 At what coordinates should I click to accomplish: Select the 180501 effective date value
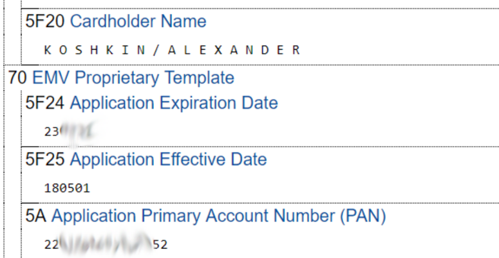pos(67,189)
